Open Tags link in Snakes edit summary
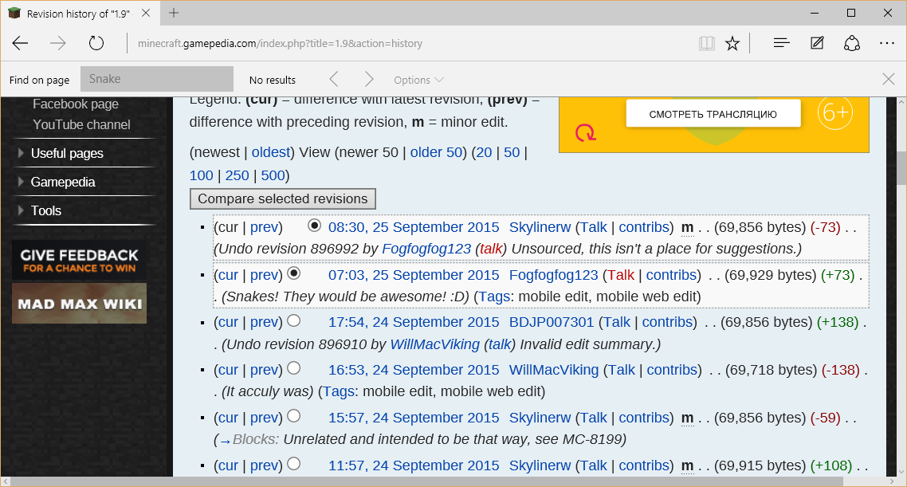 pyautogui.click(x=494, y=297)
